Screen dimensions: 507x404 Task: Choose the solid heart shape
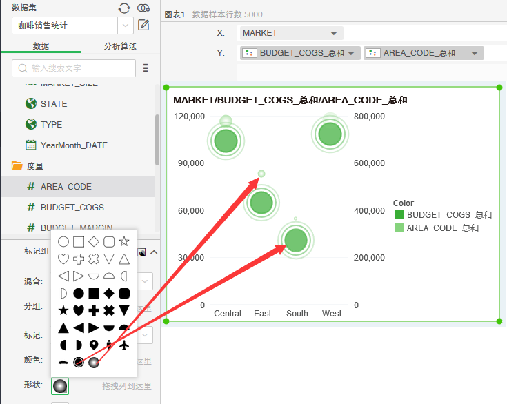point(79,310)
